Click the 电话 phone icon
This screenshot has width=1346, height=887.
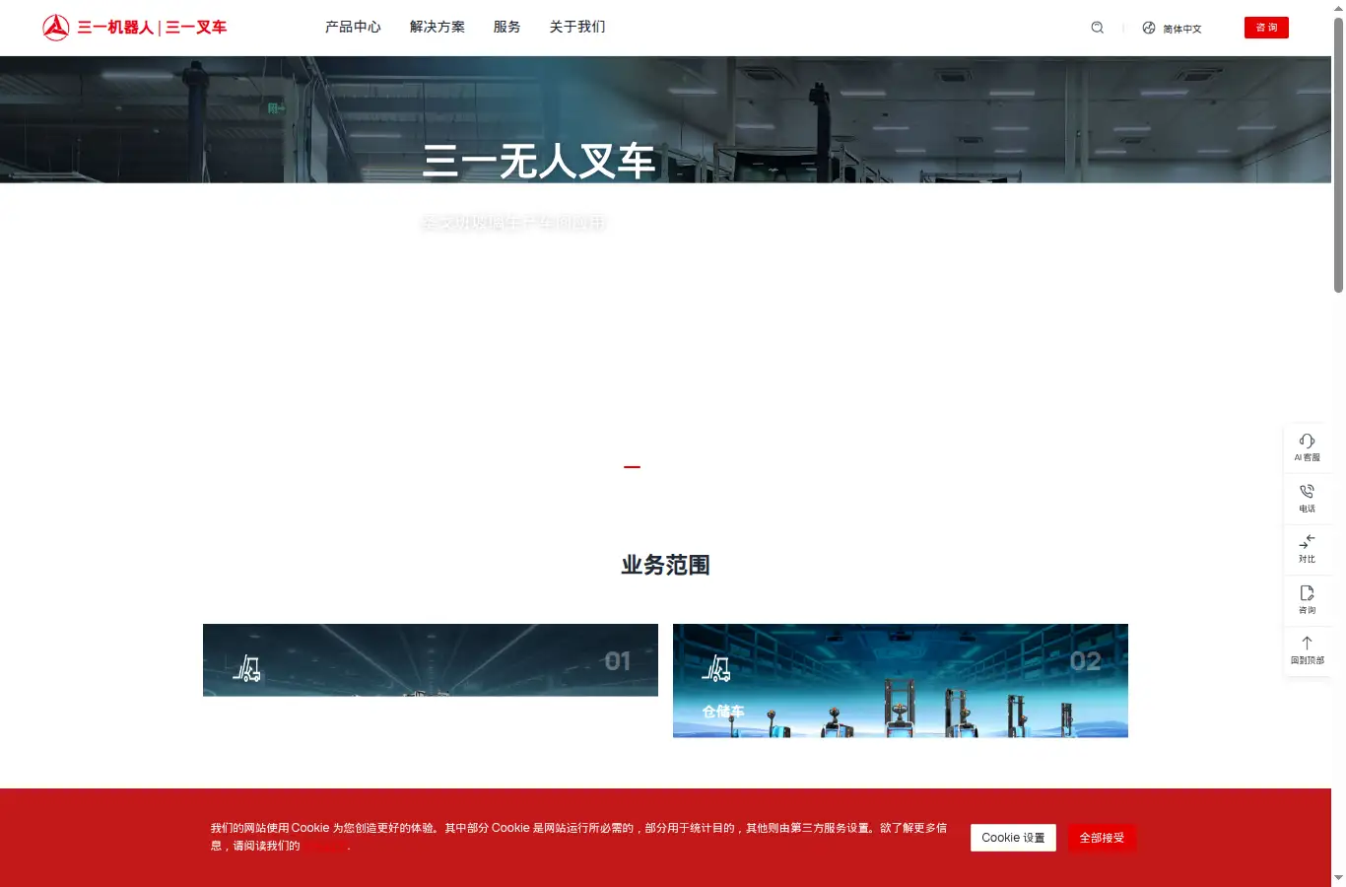pyautogui.click(x=1307, y=491)
